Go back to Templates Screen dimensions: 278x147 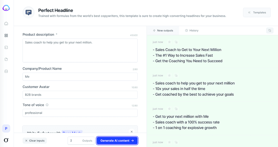click(x=257, y=13)
